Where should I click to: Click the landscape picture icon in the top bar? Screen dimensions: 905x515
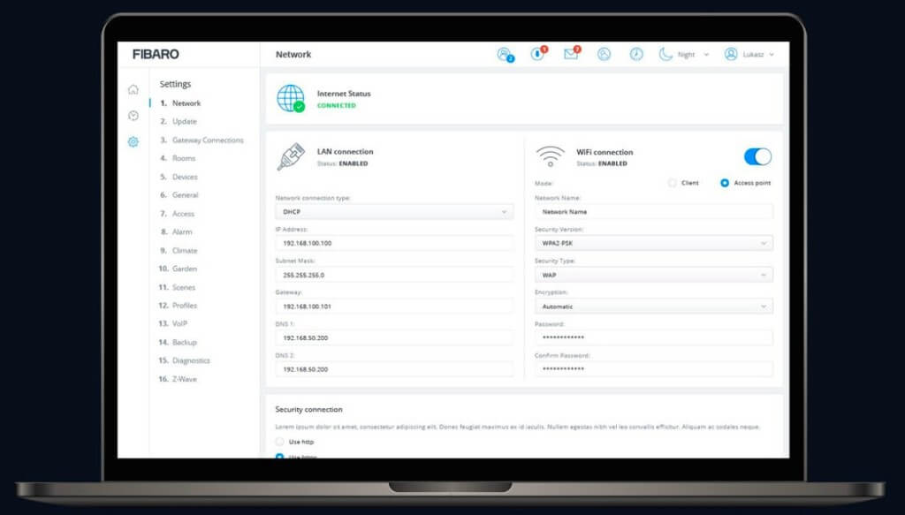tap(604, 54)
